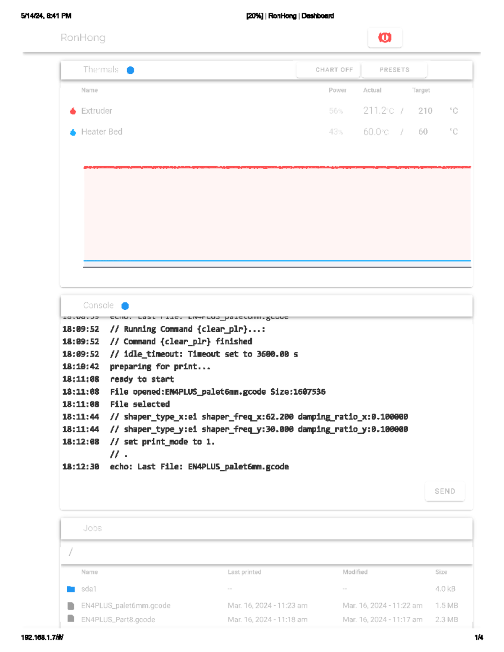The image size is (504, 652).
Task: Click the blue dot beside Thermals
Action: pyautogui.click(x=130, y=70)
